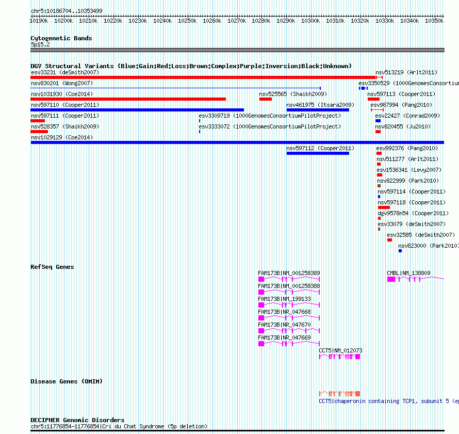Select the esv1536341 (Levy2007) variant label
This screenshot has height=434, width=459.
[409, 170]
